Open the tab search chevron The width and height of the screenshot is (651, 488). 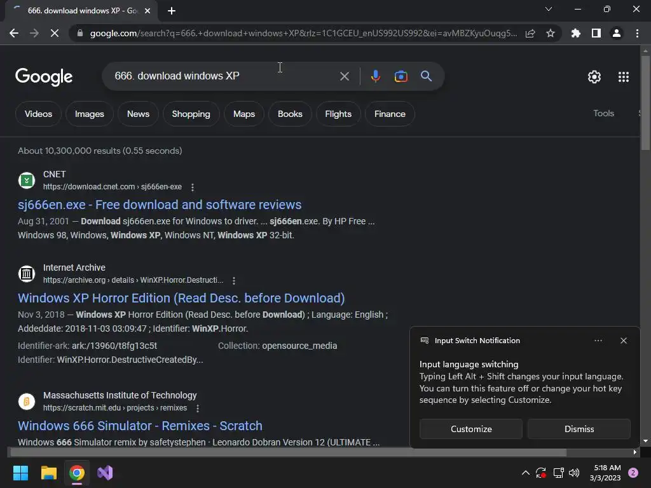click(549, 9)
